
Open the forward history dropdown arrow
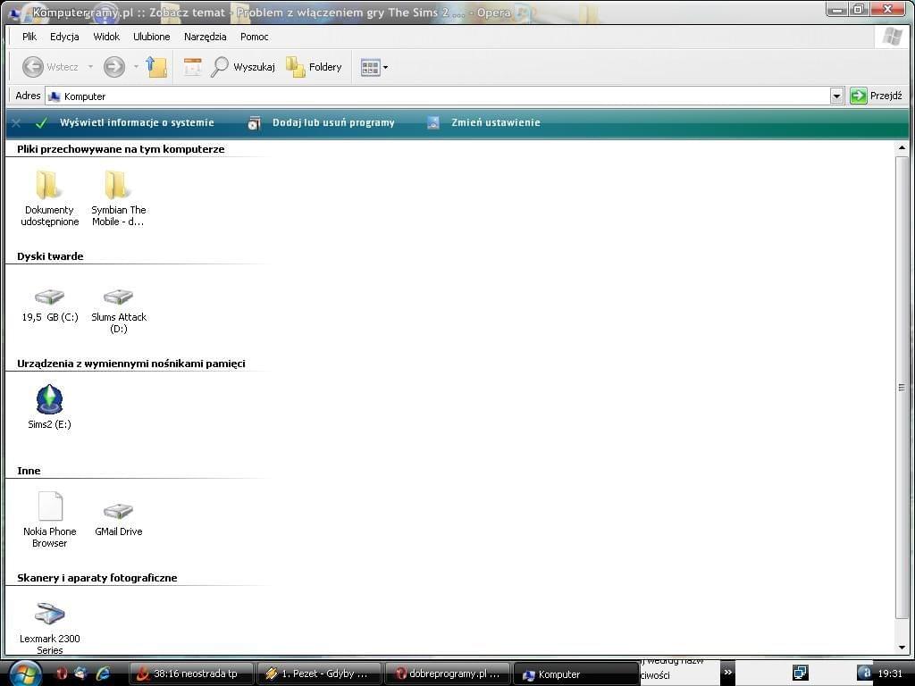(x=136, y=67)
